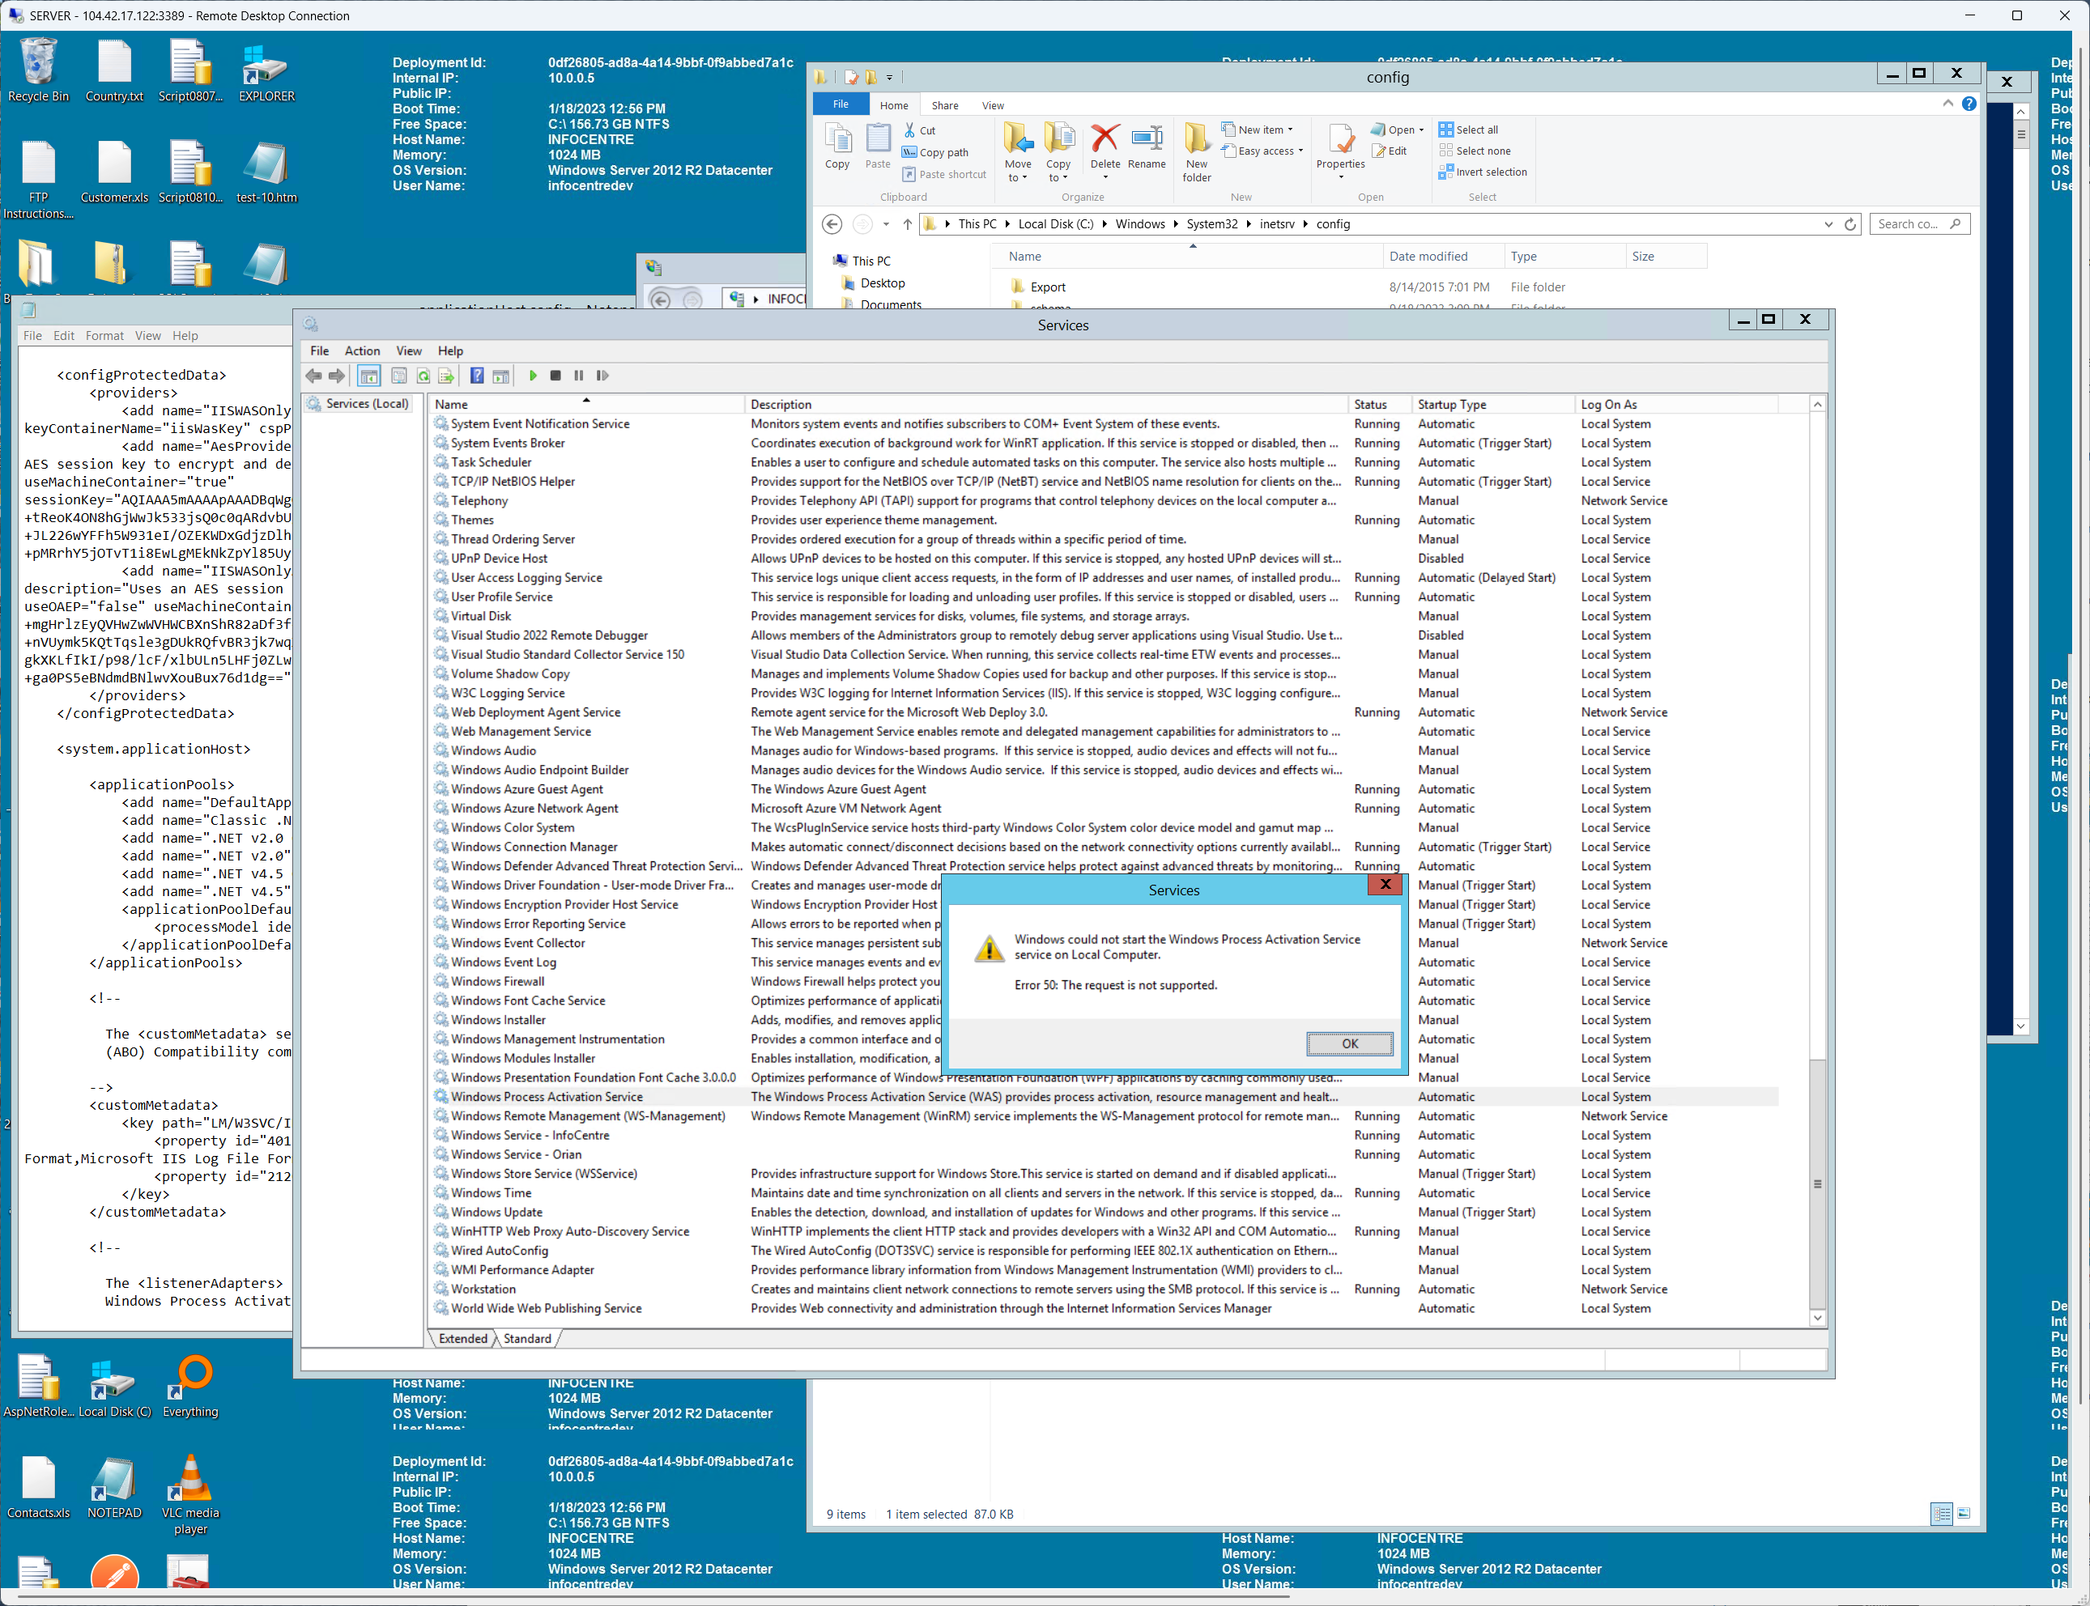Expand the New item dropdown
Viewport: 2090px width, 1606px height.
click(x=1258, y=130)
